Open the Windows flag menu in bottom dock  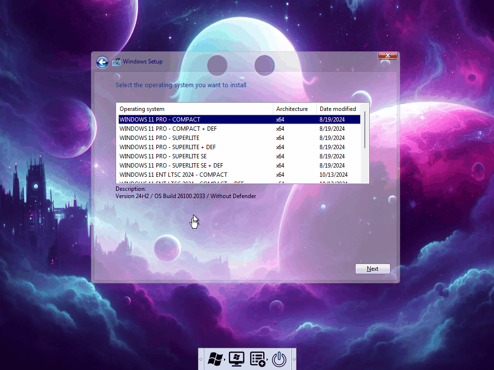215,359
